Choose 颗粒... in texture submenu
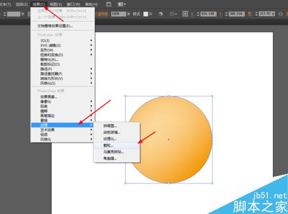The height and width of the screenshot is (214, 288). pos(116,145)
